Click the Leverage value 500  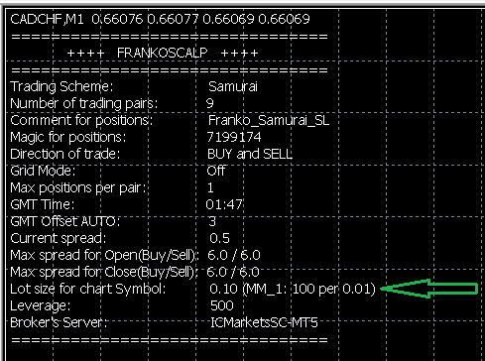click(x=222, y=305)
